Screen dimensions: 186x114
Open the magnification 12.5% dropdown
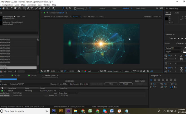click(55, 71)
